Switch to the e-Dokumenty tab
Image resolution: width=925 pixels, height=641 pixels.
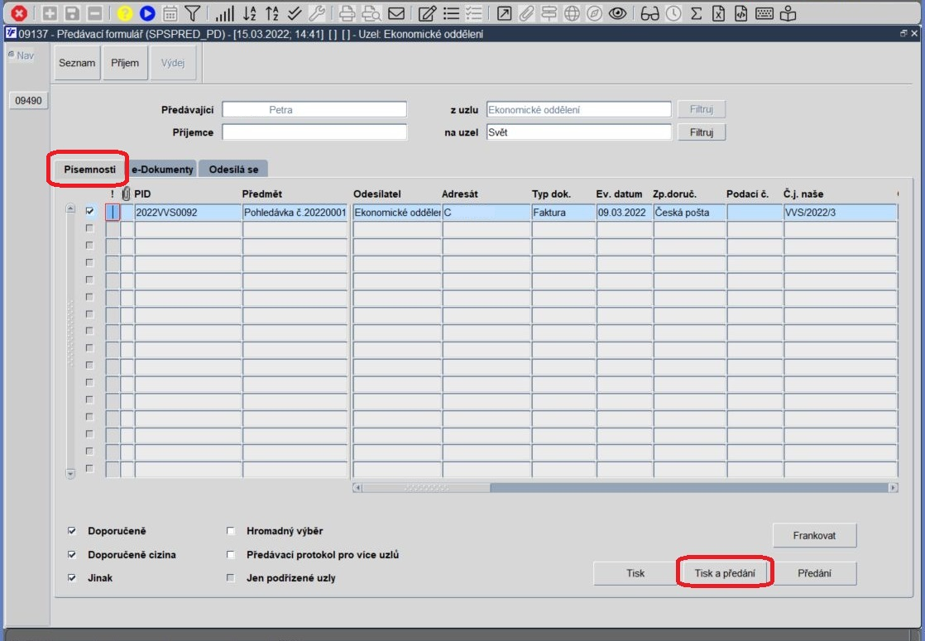[162, 170]
